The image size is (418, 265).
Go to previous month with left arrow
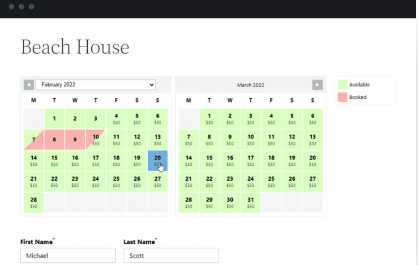coord(29,85)
